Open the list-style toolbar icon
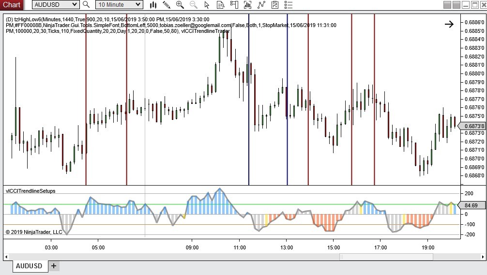The image size is (487, 275). 289,5
